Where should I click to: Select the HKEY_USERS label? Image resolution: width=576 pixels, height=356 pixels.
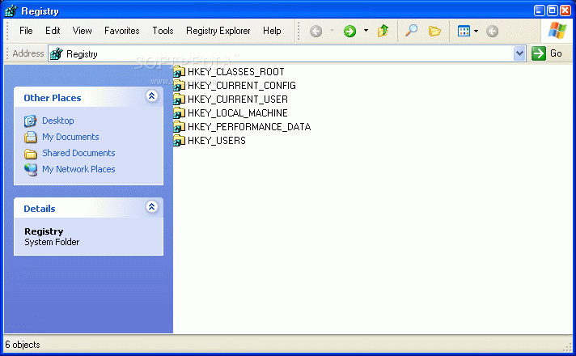[217, 141]
